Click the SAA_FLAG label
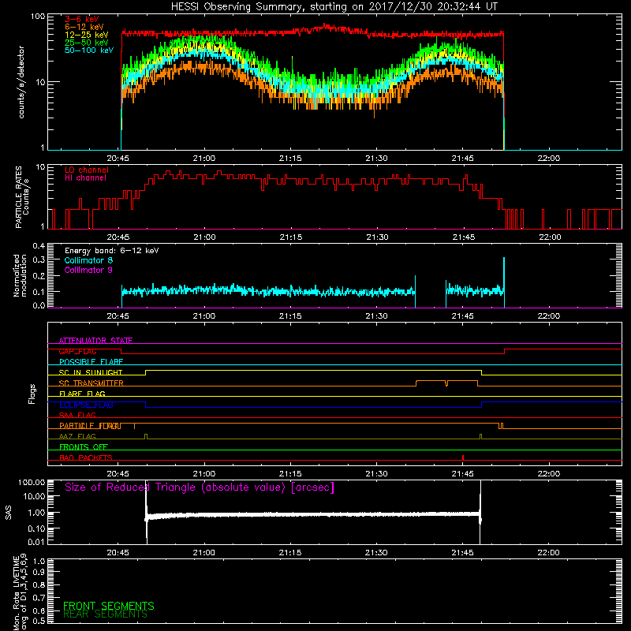Viewport: 631px width, 631px height. pyautogui.click(x=77, y=416)
